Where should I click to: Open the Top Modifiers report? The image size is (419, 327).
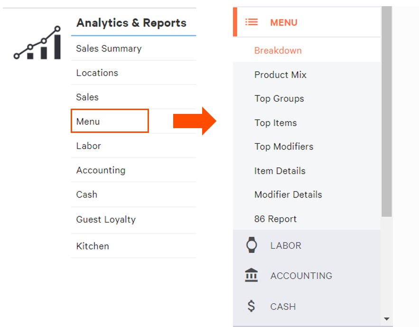coord(284,146)
